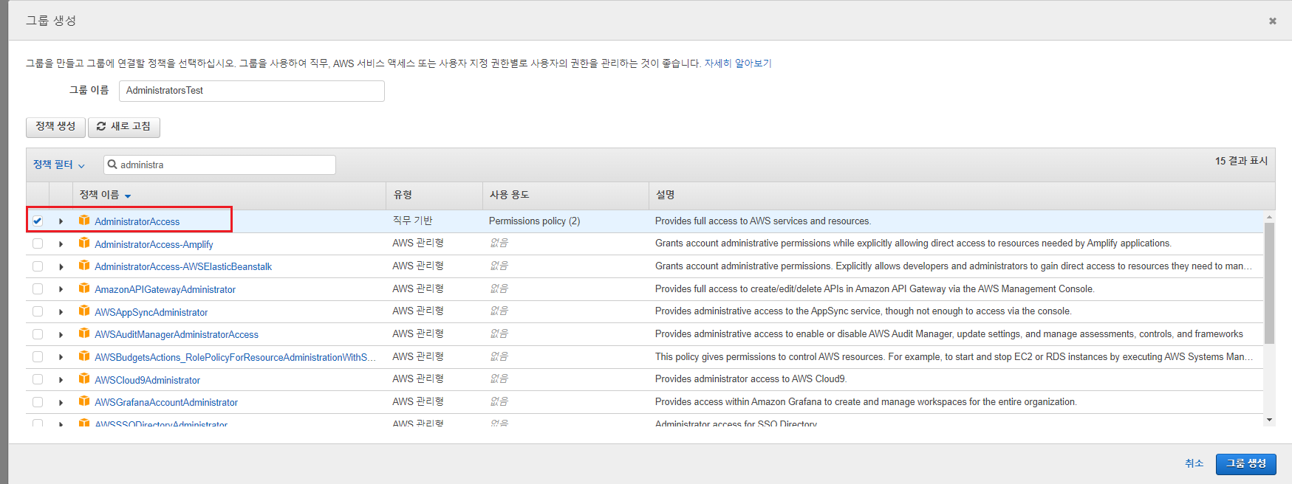
Task: Click the AWSGrafanaAccountAdministrator policy box icon
Action: (x=84, y=401)
